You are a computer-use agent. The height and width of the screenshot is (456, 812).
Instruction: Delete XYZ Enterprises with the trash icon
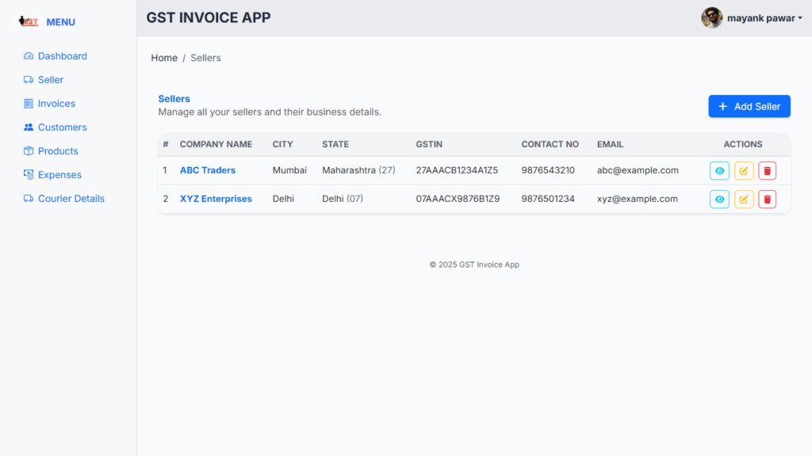coord(767,199)
